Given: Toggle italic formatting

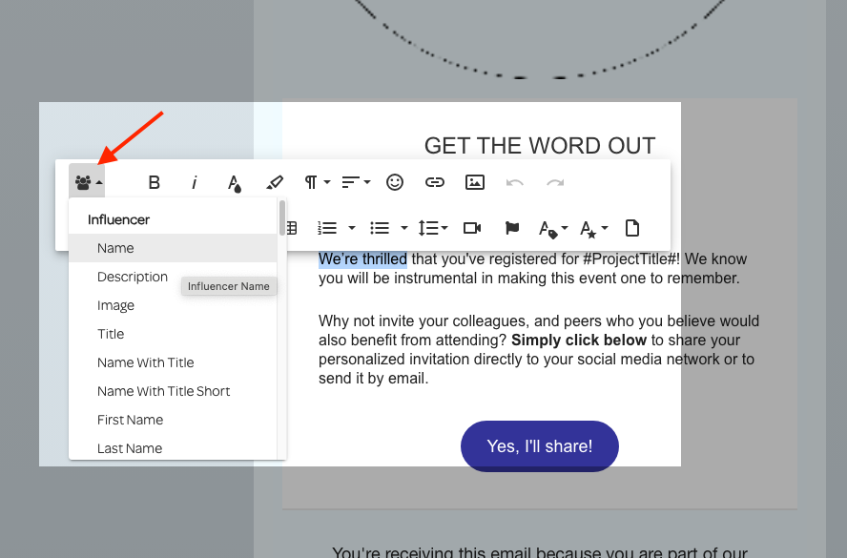Looking at the screenshot, I should click(195, 182).
